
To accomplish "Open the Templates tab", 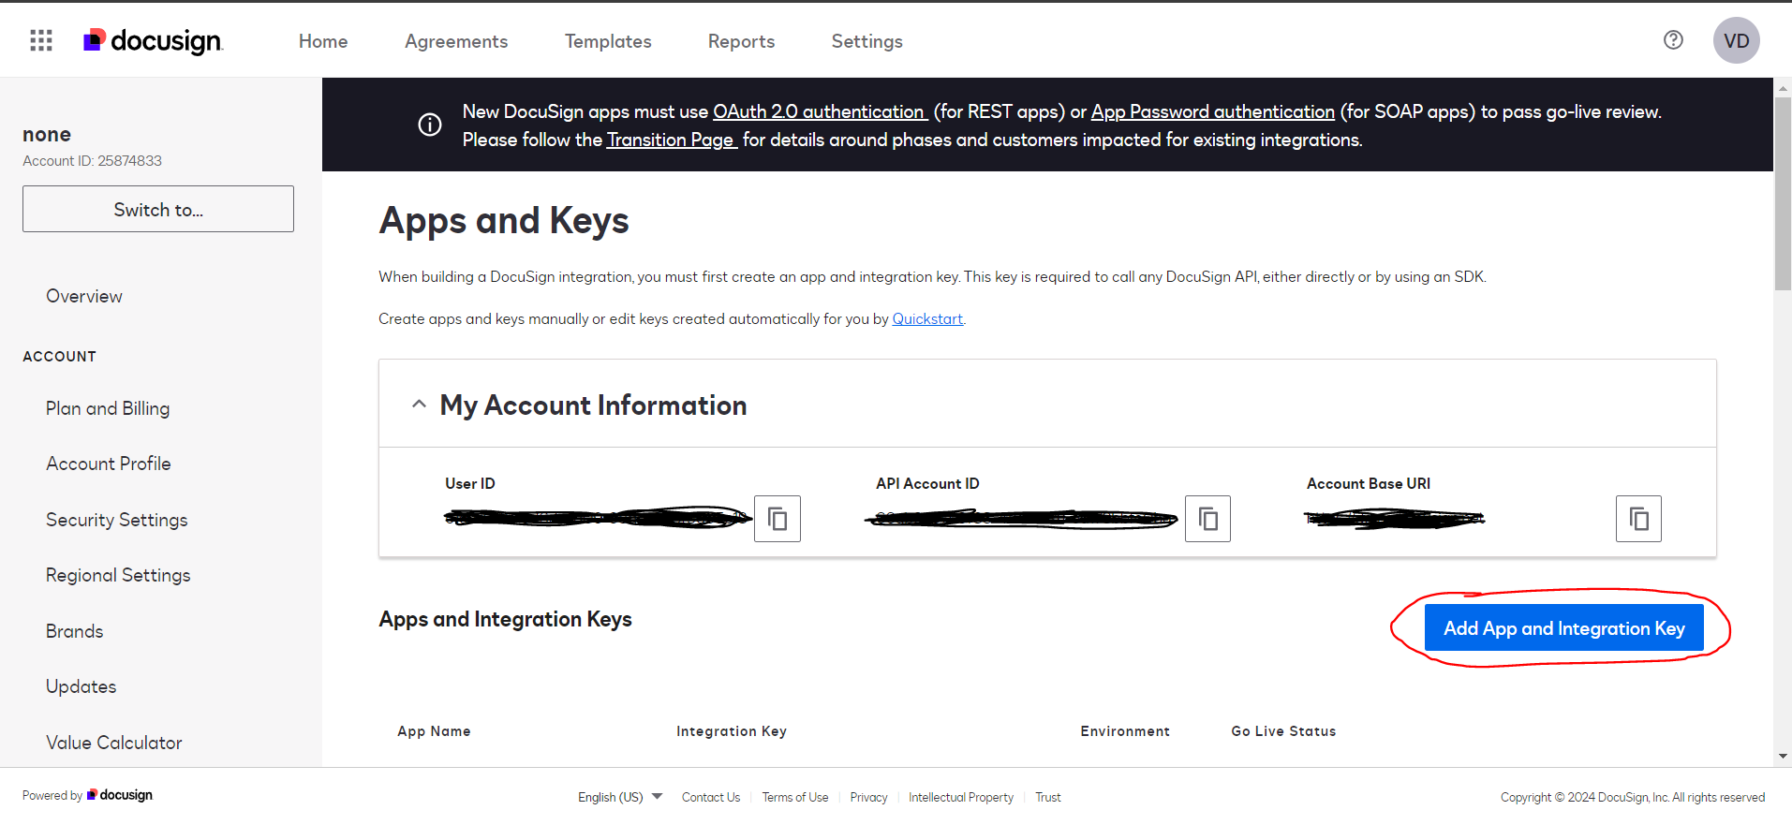I will (608, 41).
